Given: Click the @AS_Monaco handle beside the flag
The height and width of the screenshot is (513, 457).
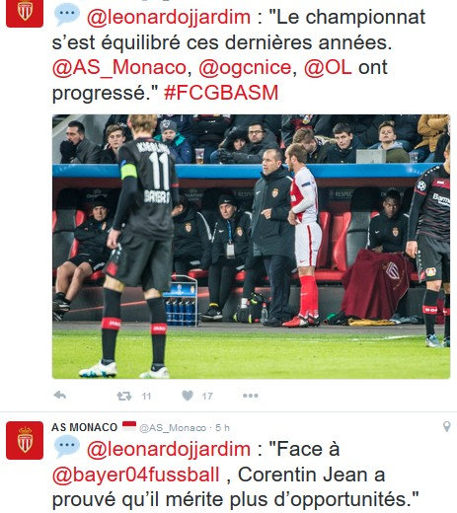Looking at the screenshot, I should (x=173, y=428).
